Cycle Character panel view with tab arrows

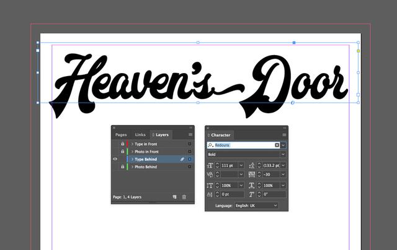click(x=209, y=135)
